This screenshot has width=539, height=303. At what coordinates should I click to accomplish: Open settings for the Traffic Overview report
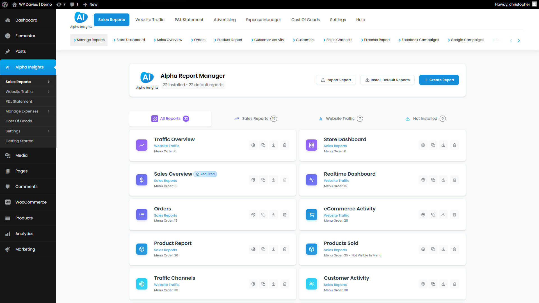[253, 145]
